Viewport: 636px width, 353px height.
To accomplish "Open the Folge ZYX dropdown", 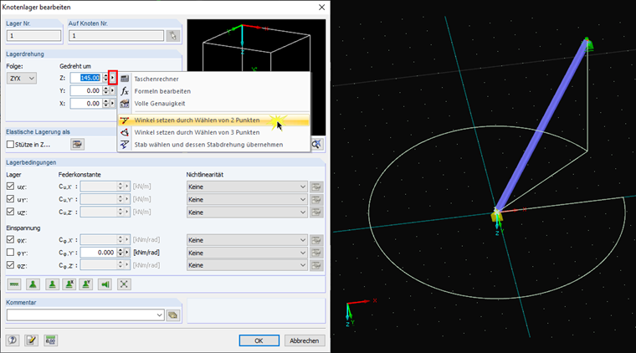I will (22, 79).
